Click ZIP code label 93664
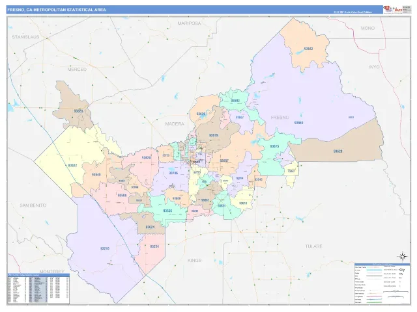The width and height of the screenshot is (417, 312). point(298,123)
